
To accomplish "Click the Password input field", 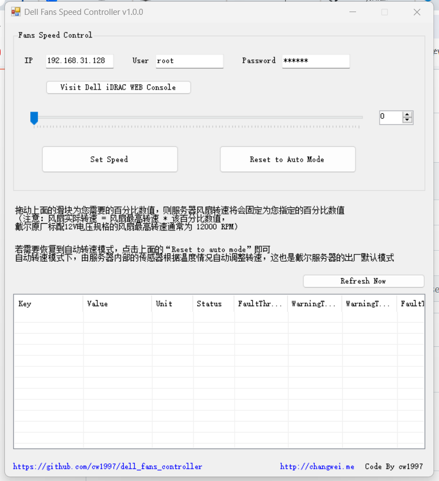I will pyautogui.click(x=316, y=61).
